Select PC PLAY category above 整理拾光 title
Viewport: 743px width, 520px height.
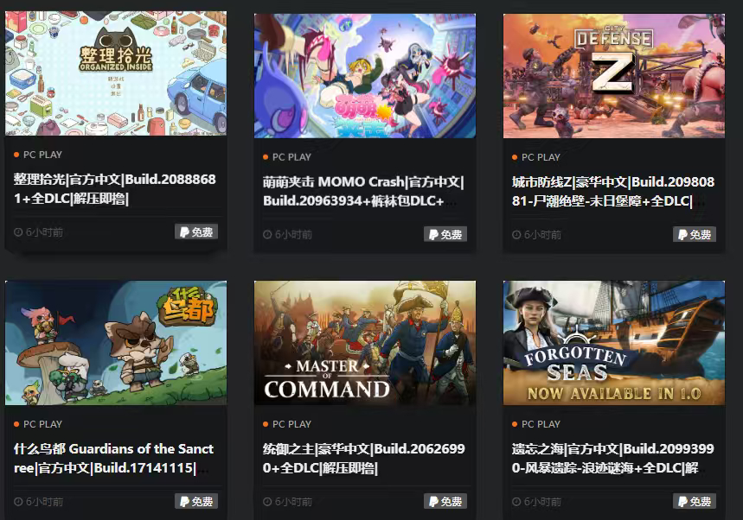(x=42, y=155)
